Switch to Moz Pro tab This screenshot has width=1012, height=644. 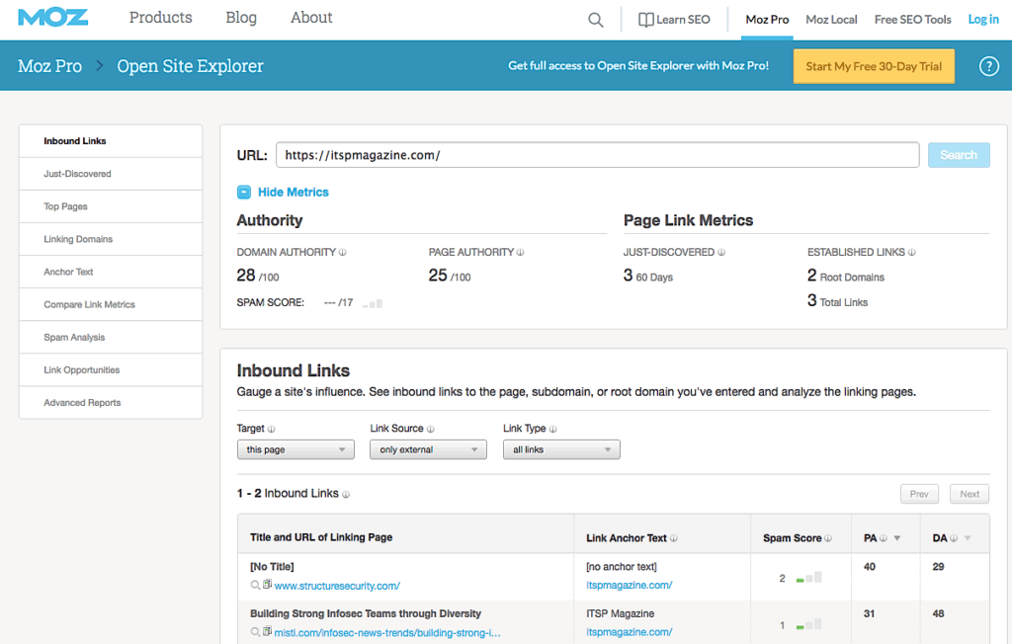767,20
